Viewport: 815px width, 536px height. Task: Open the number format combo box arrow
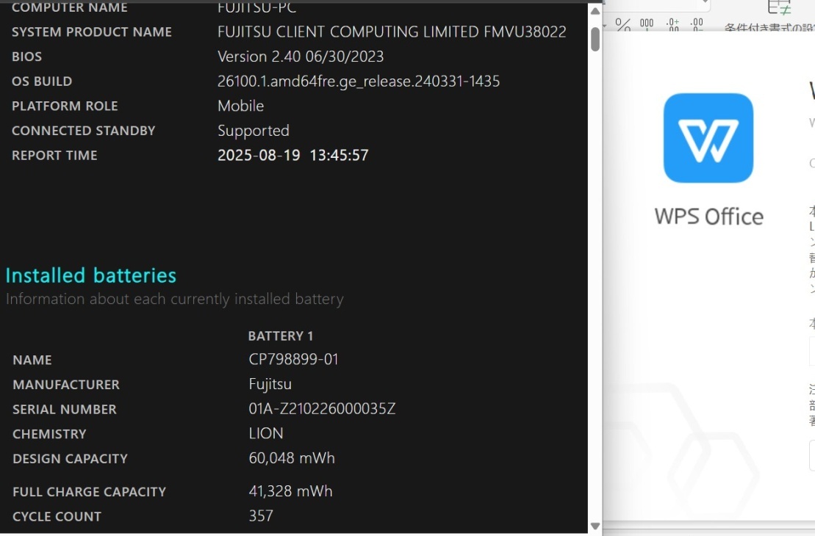pos(706,2)
